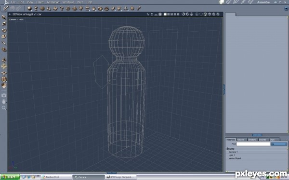289x180 pixels.
Task: Insert a text object with T icon
Action: point(62,9)
